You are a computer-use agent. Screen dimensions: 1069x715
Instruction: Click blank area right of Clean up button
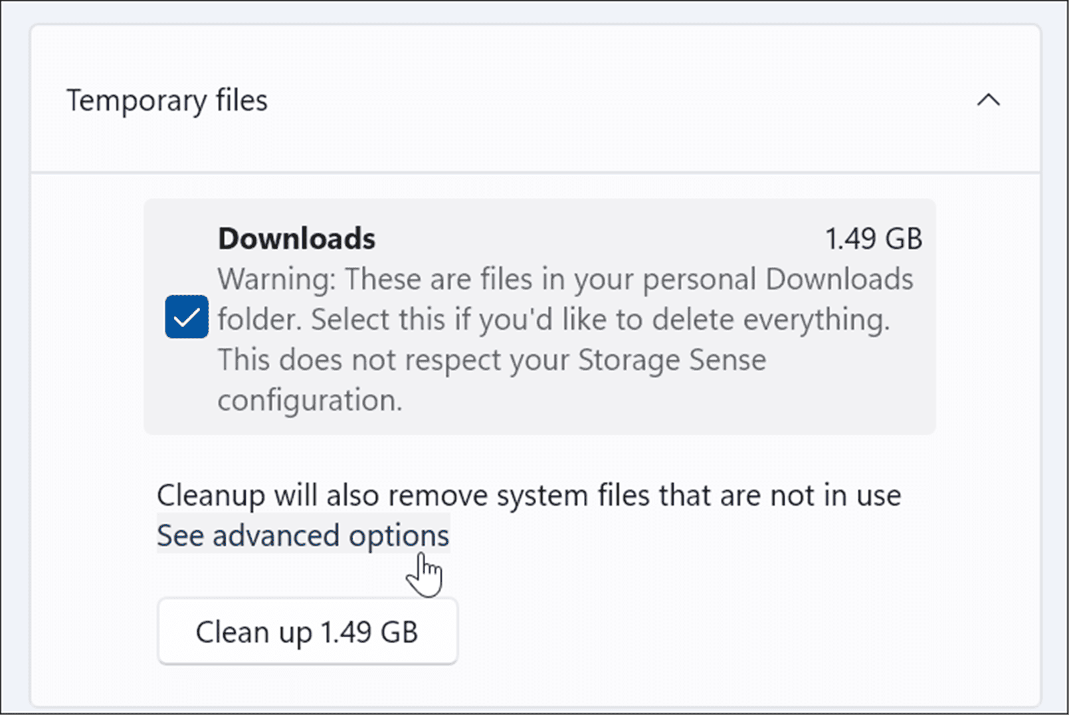pos(664,631)
